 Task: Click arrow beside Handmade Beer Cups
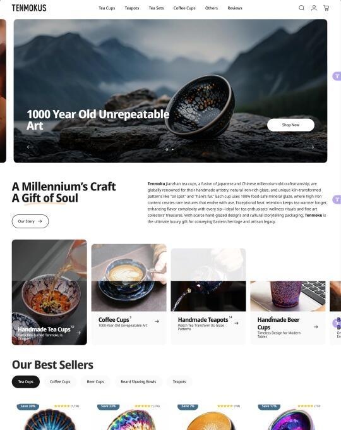(316, 327)
